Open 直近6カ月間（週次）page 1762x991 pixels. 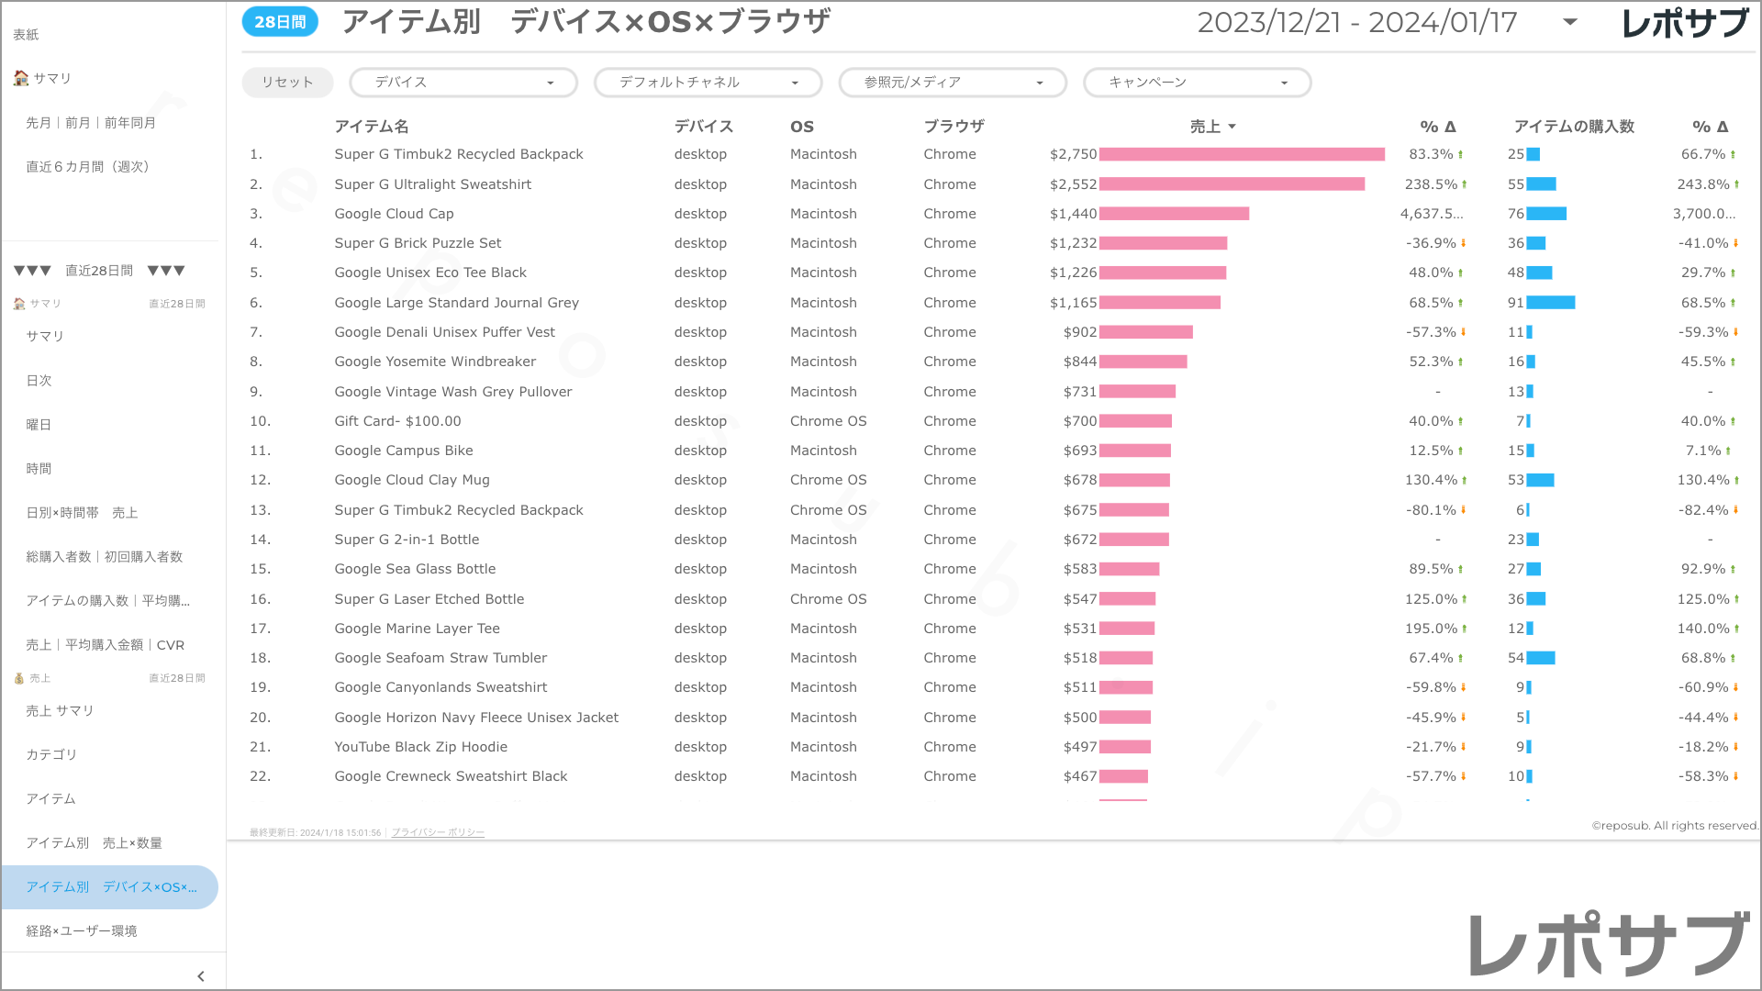87,166
